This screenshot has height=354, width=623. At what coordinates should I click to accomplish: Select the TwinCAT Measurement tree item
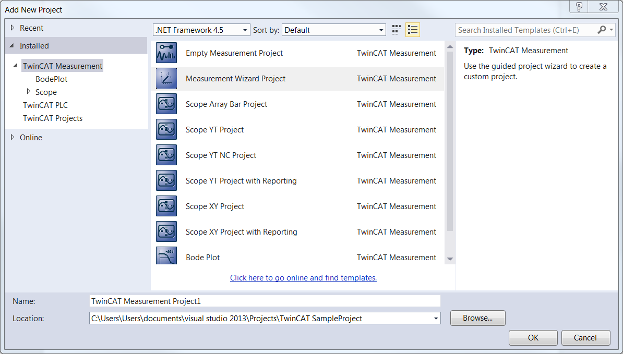point(63,66)
